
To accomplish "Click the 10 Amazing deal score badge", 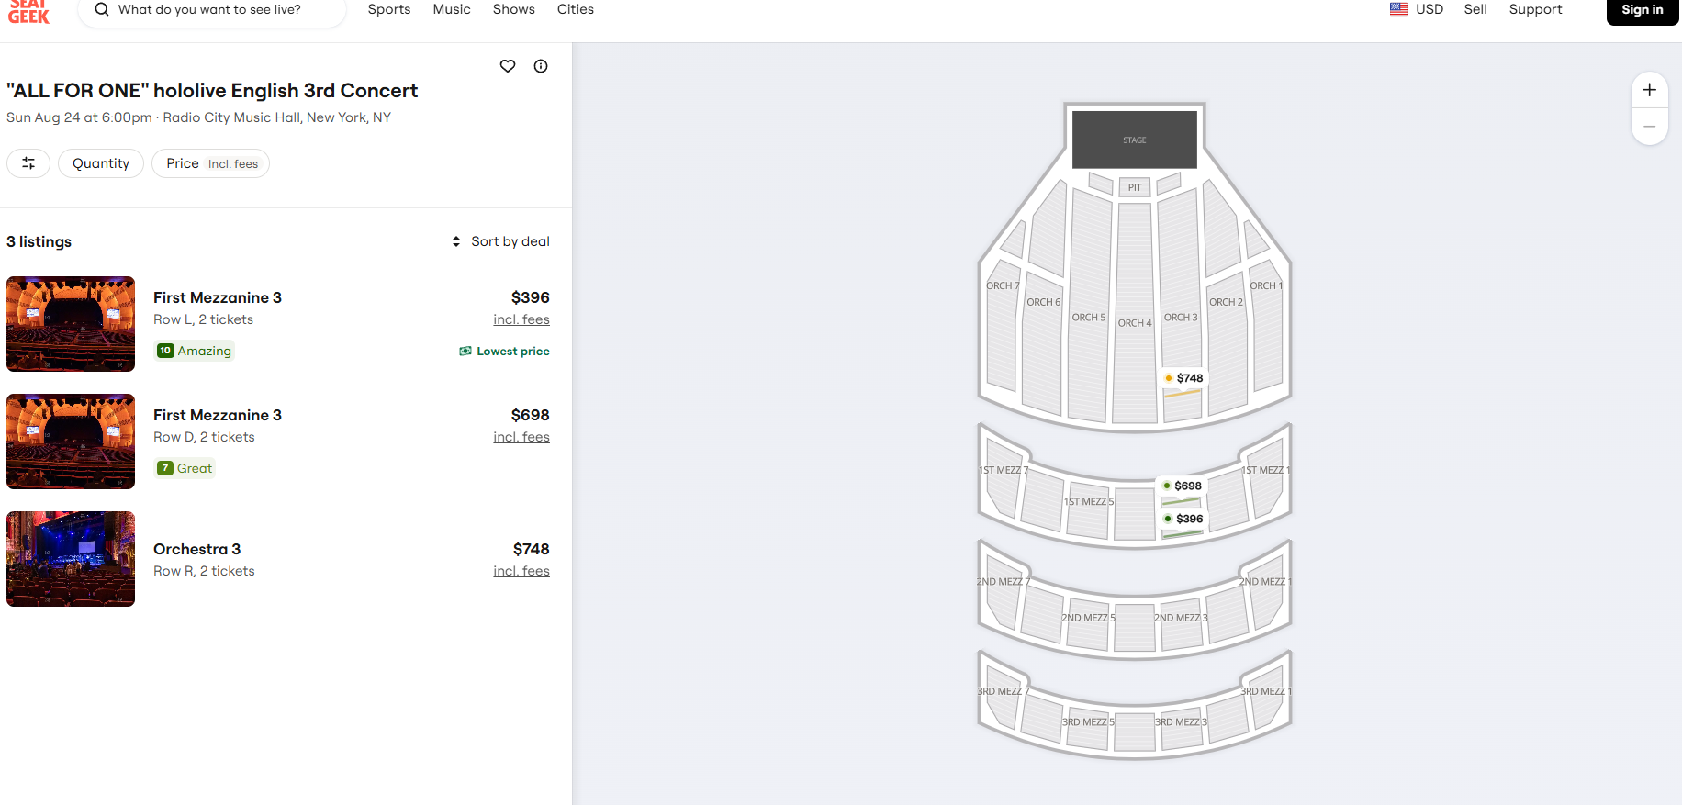I will [195, 351].
